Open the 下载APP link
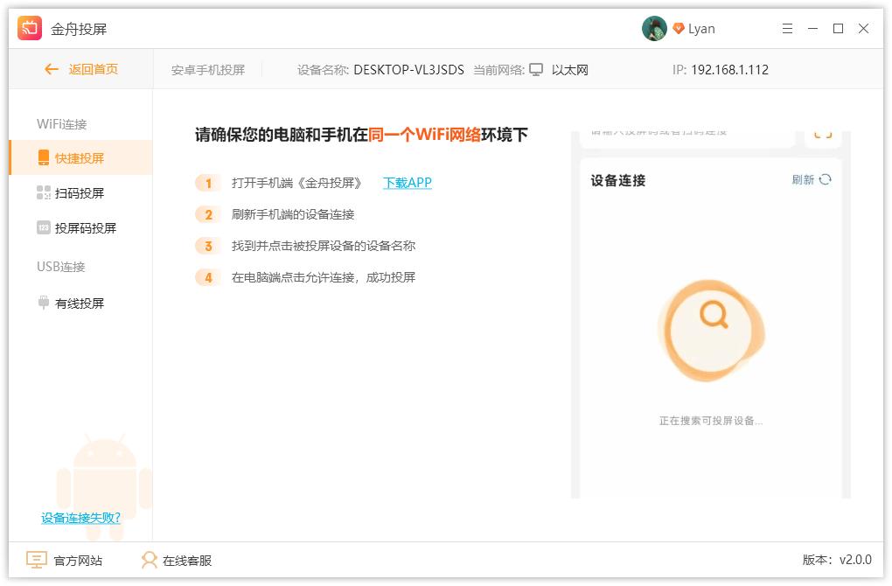892x586 pixels. point(407,182)
